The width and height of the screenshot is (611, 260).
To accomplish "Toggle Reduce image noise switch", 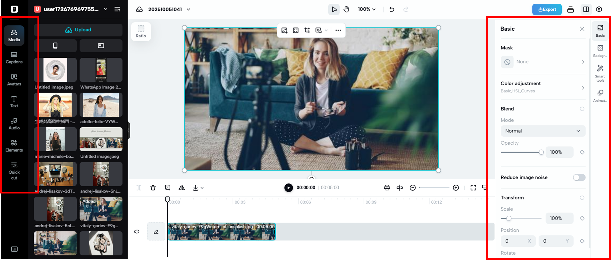I will tap(579, 177).
